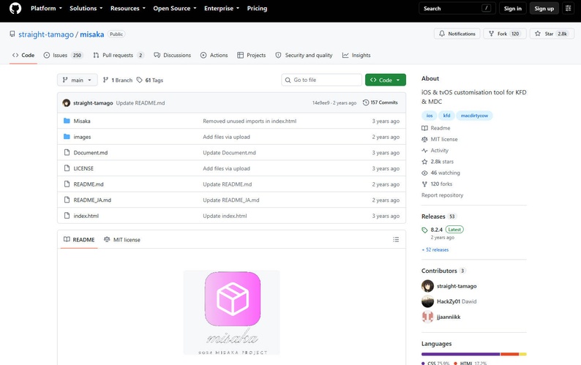Expand the Platform menu

[46, 8]
